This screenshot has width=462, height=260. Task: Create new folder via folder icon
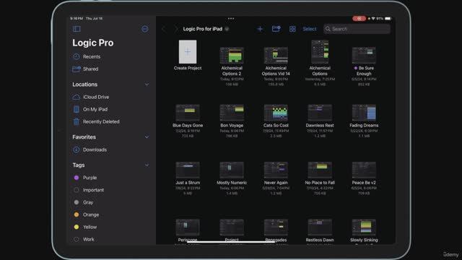click(x=276, y=29)
